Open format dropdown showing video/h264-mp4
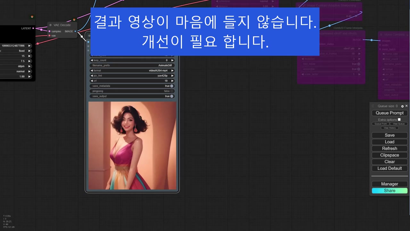Viewport: 410px width, 231px height. click(x=132, y=71)
